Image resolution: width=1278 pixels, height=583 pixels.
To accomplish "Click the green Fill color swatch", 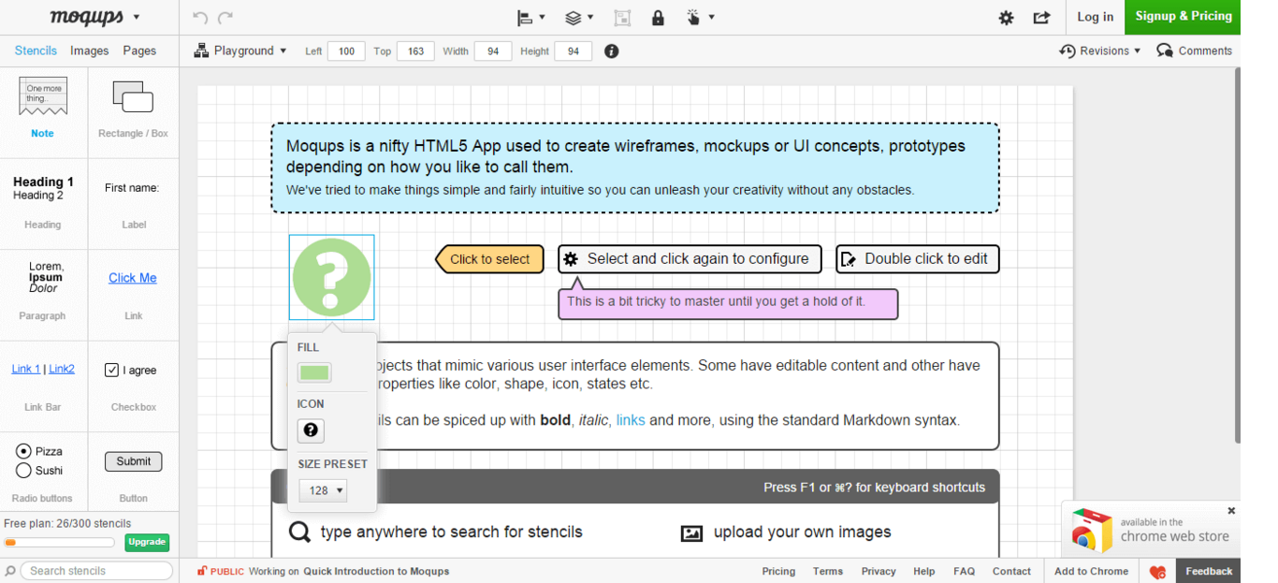I will pos(314,373).
